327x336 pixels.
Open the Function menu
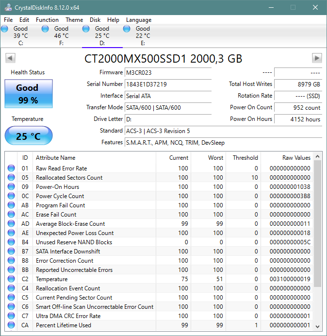coord(47,20)
